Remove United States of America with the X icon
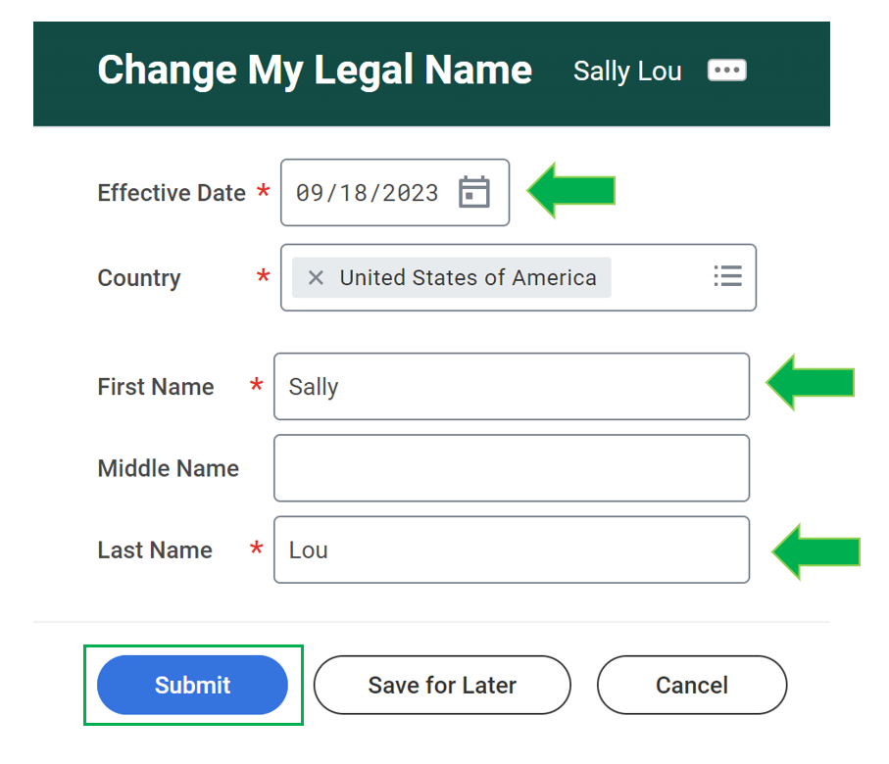This screenshot has height=764, width=889. click(x=315, y=277)
